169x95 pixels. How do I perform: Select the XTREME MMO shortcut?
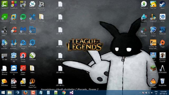click(x=4, y=32)
